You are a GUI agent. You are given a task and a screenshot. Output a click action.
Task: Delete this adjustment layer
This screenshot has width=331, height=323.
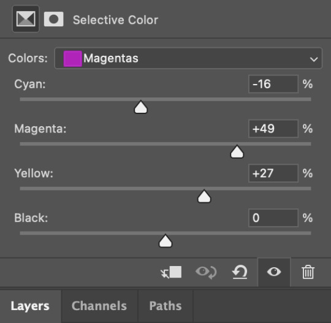(x=308, y=272)
